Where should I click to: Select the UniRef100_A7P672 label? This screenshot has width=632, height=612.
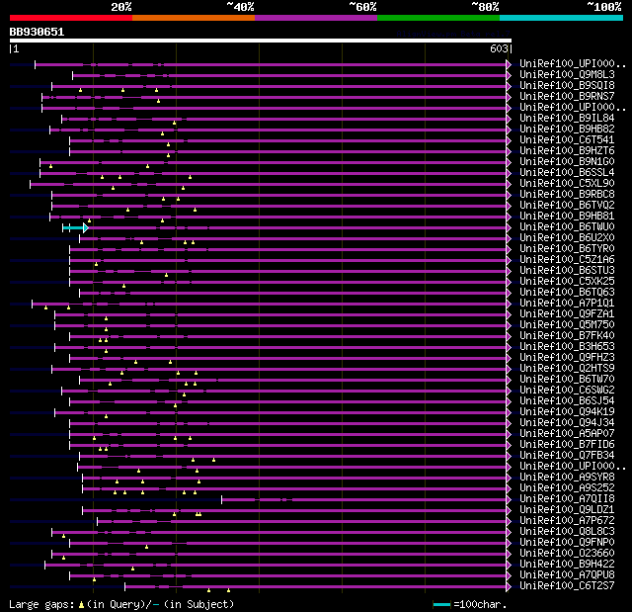567,521
